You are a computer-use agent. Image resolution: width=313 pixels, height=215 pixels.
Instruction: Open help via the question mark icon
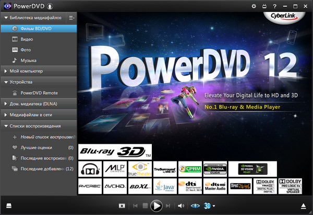(x=274, y=6)
